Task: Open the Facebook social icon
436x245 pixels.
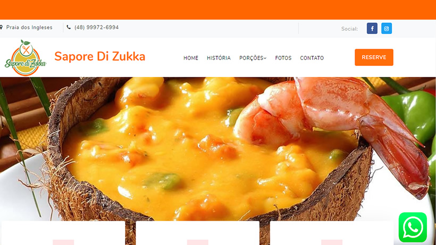Action: pos(372,28)
